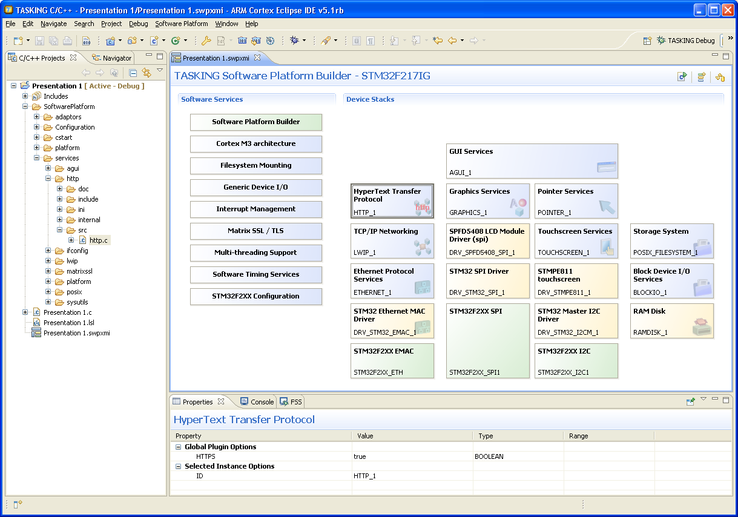Collapse the SoftwarePlatform folder
This screenshot has height=517, width=738.
(26, 107)
